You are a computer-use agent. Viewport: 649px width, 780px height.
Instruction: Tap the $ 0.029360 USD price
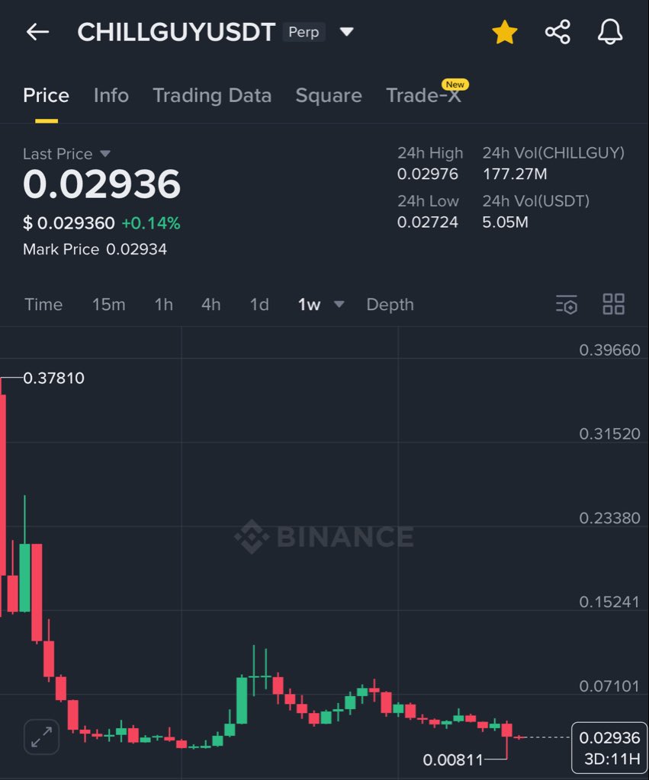tap(69, 223)
